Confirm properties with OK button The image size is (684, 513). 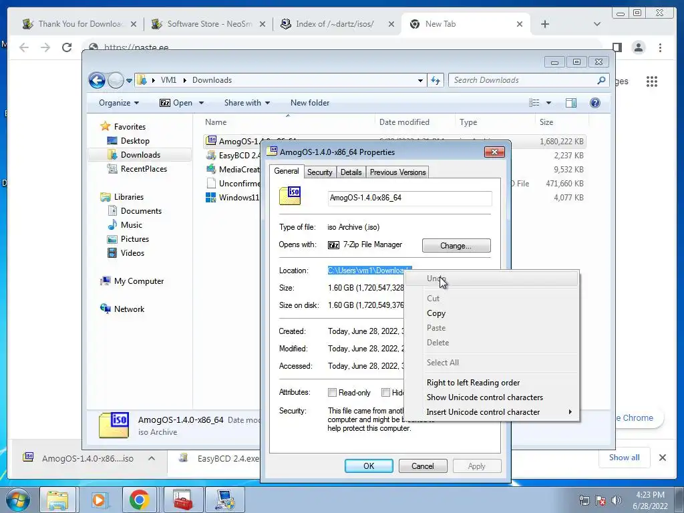click(369, 466)
